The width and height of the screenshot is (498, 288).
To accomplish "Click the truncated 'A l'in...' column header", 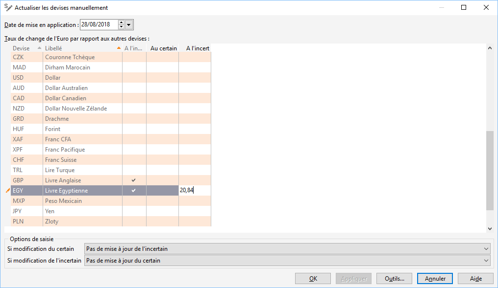I will tap(134, 48).
